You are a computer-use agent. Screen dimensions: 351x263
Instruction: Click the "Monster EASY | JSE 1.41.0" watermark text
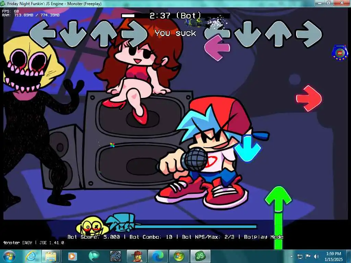pos(34,243)
